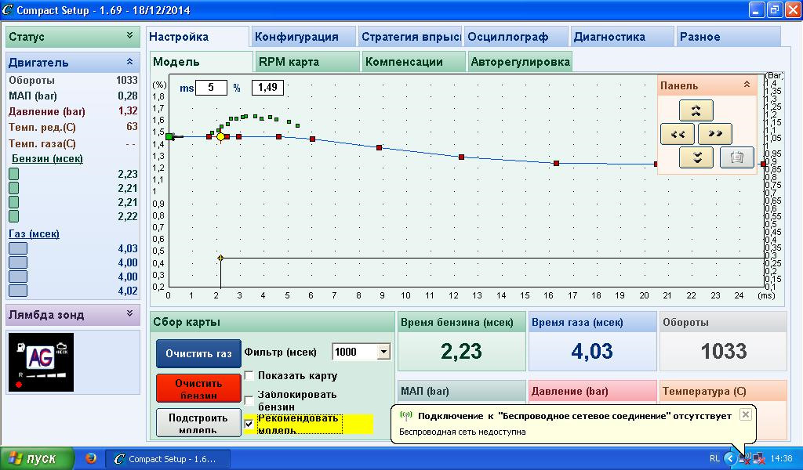Screen dimensions: 803x470
Task: Click the red curve point near 9 ms
Action: pyautogui.click(x=379, y=147)
